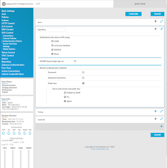
Task: Enable GSSAPI-based single sign-on checkbox
Action: 75,61
